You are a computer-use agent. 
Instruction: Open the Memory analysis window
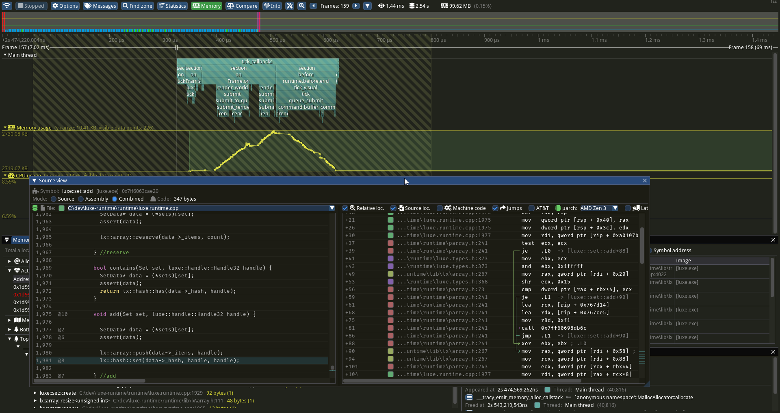coord(206,6)
